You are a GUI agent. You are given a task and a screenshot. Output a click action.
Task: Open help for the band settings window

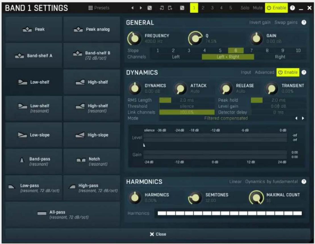click(x=293, y=8)
